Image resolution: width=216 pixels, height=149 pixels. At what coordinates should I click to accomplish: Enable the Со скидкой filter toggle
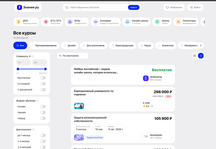[x=43, y=84]
